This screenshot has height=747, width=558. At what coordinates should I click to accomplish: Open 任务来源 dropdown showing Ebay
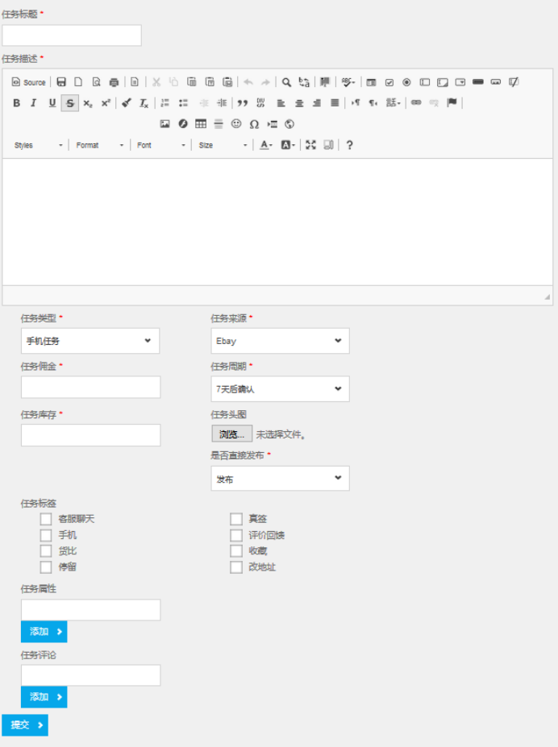click(x=280, y=341)
